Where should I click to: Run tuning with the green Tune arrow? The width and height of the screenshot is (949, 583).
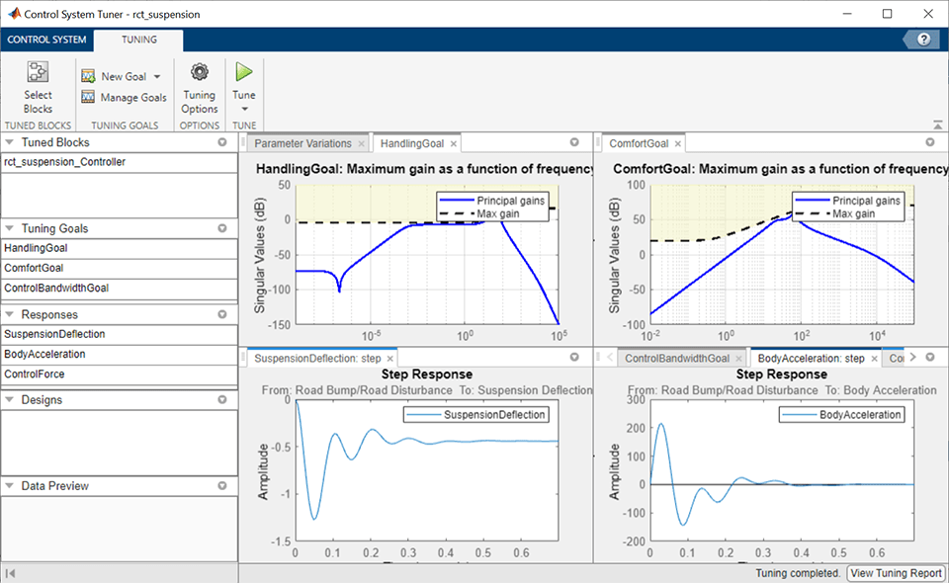coord(244,72)
